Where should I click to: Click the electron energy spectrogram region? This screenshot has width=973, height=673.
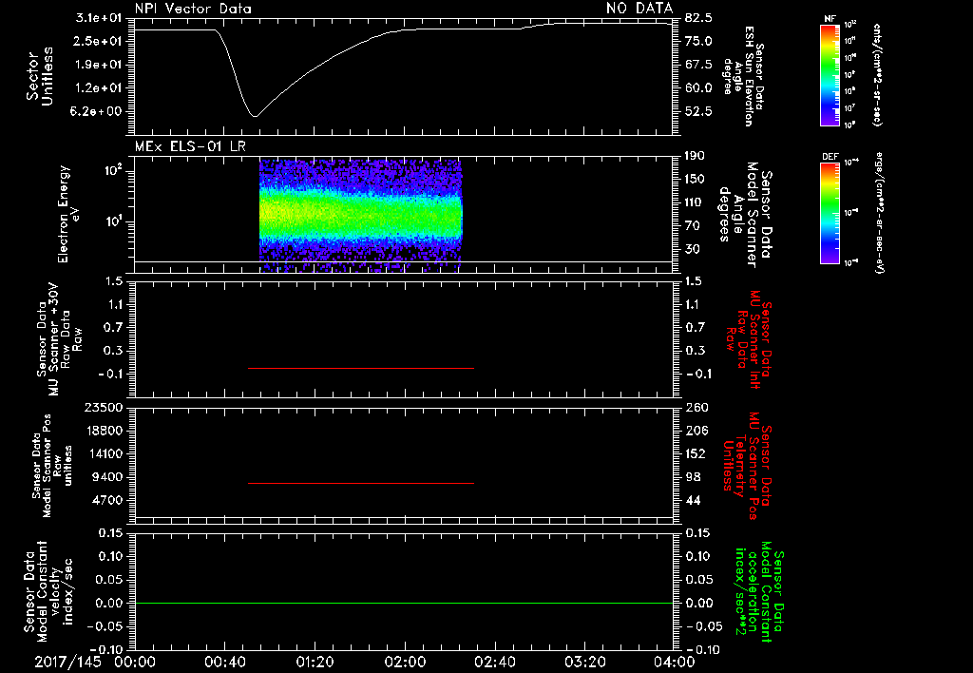tap(360, 216)
